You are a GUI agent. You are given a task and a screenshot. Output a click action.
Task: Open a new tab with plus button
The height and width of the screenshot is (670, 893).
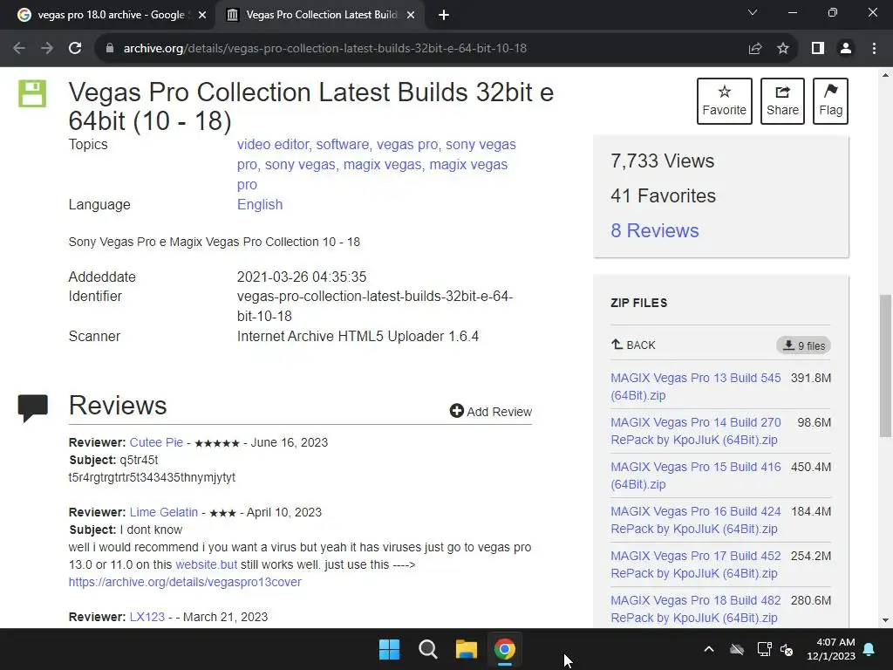point(444,15)
